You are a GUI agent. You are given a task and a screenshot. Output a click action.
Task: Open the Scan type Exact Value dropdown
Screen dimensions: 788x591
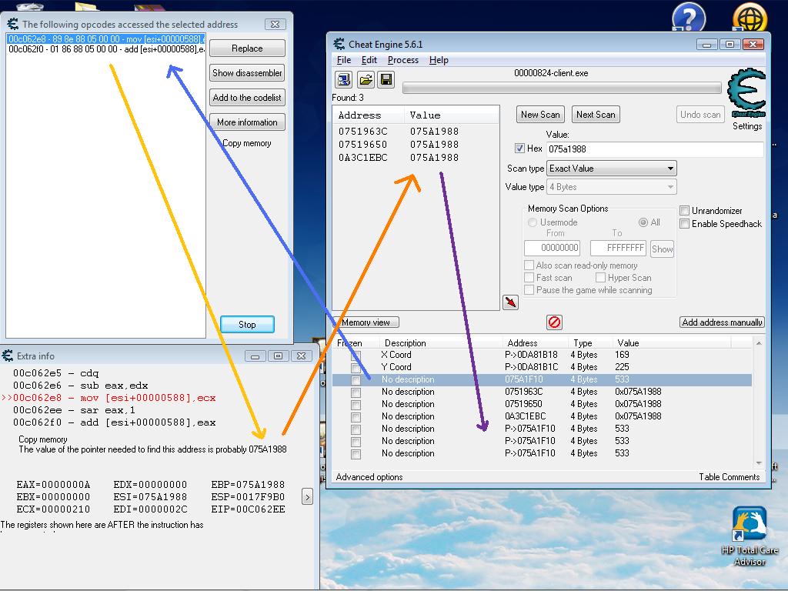coord(611,169)
